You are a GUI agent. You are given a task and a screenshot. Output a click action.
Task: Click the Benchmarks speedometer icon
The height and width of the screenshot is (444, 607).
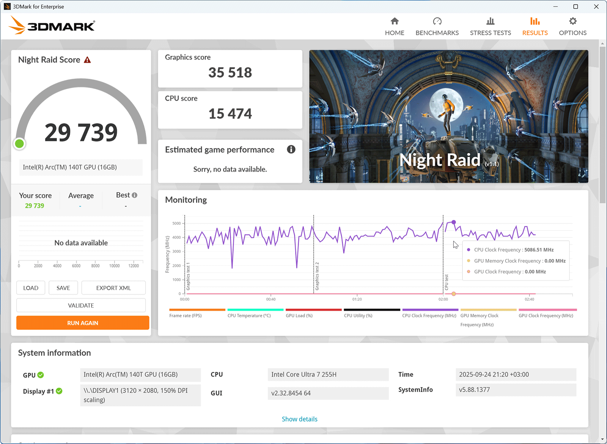coord(437,21)
